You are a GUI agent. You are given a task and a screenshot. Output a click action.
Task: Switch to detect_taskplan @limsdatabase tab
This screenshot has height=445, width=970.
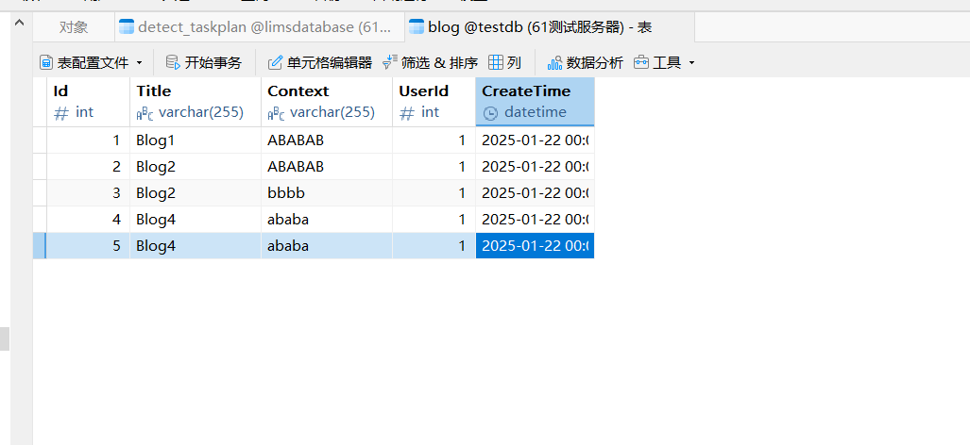pos(250,27)
